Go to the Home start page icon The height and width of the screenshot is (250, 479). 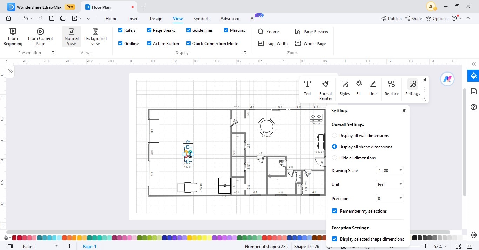tap(8, 18)
